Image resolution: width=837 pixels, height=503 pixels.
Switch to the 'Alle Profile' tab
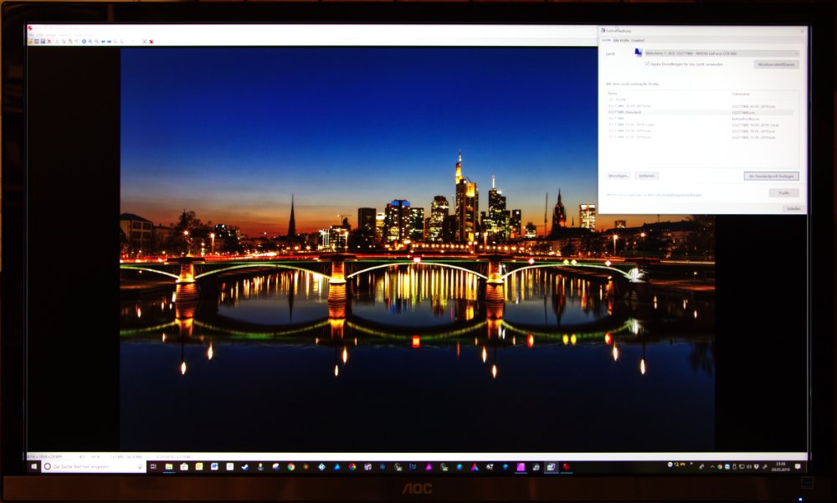(621, 40)
